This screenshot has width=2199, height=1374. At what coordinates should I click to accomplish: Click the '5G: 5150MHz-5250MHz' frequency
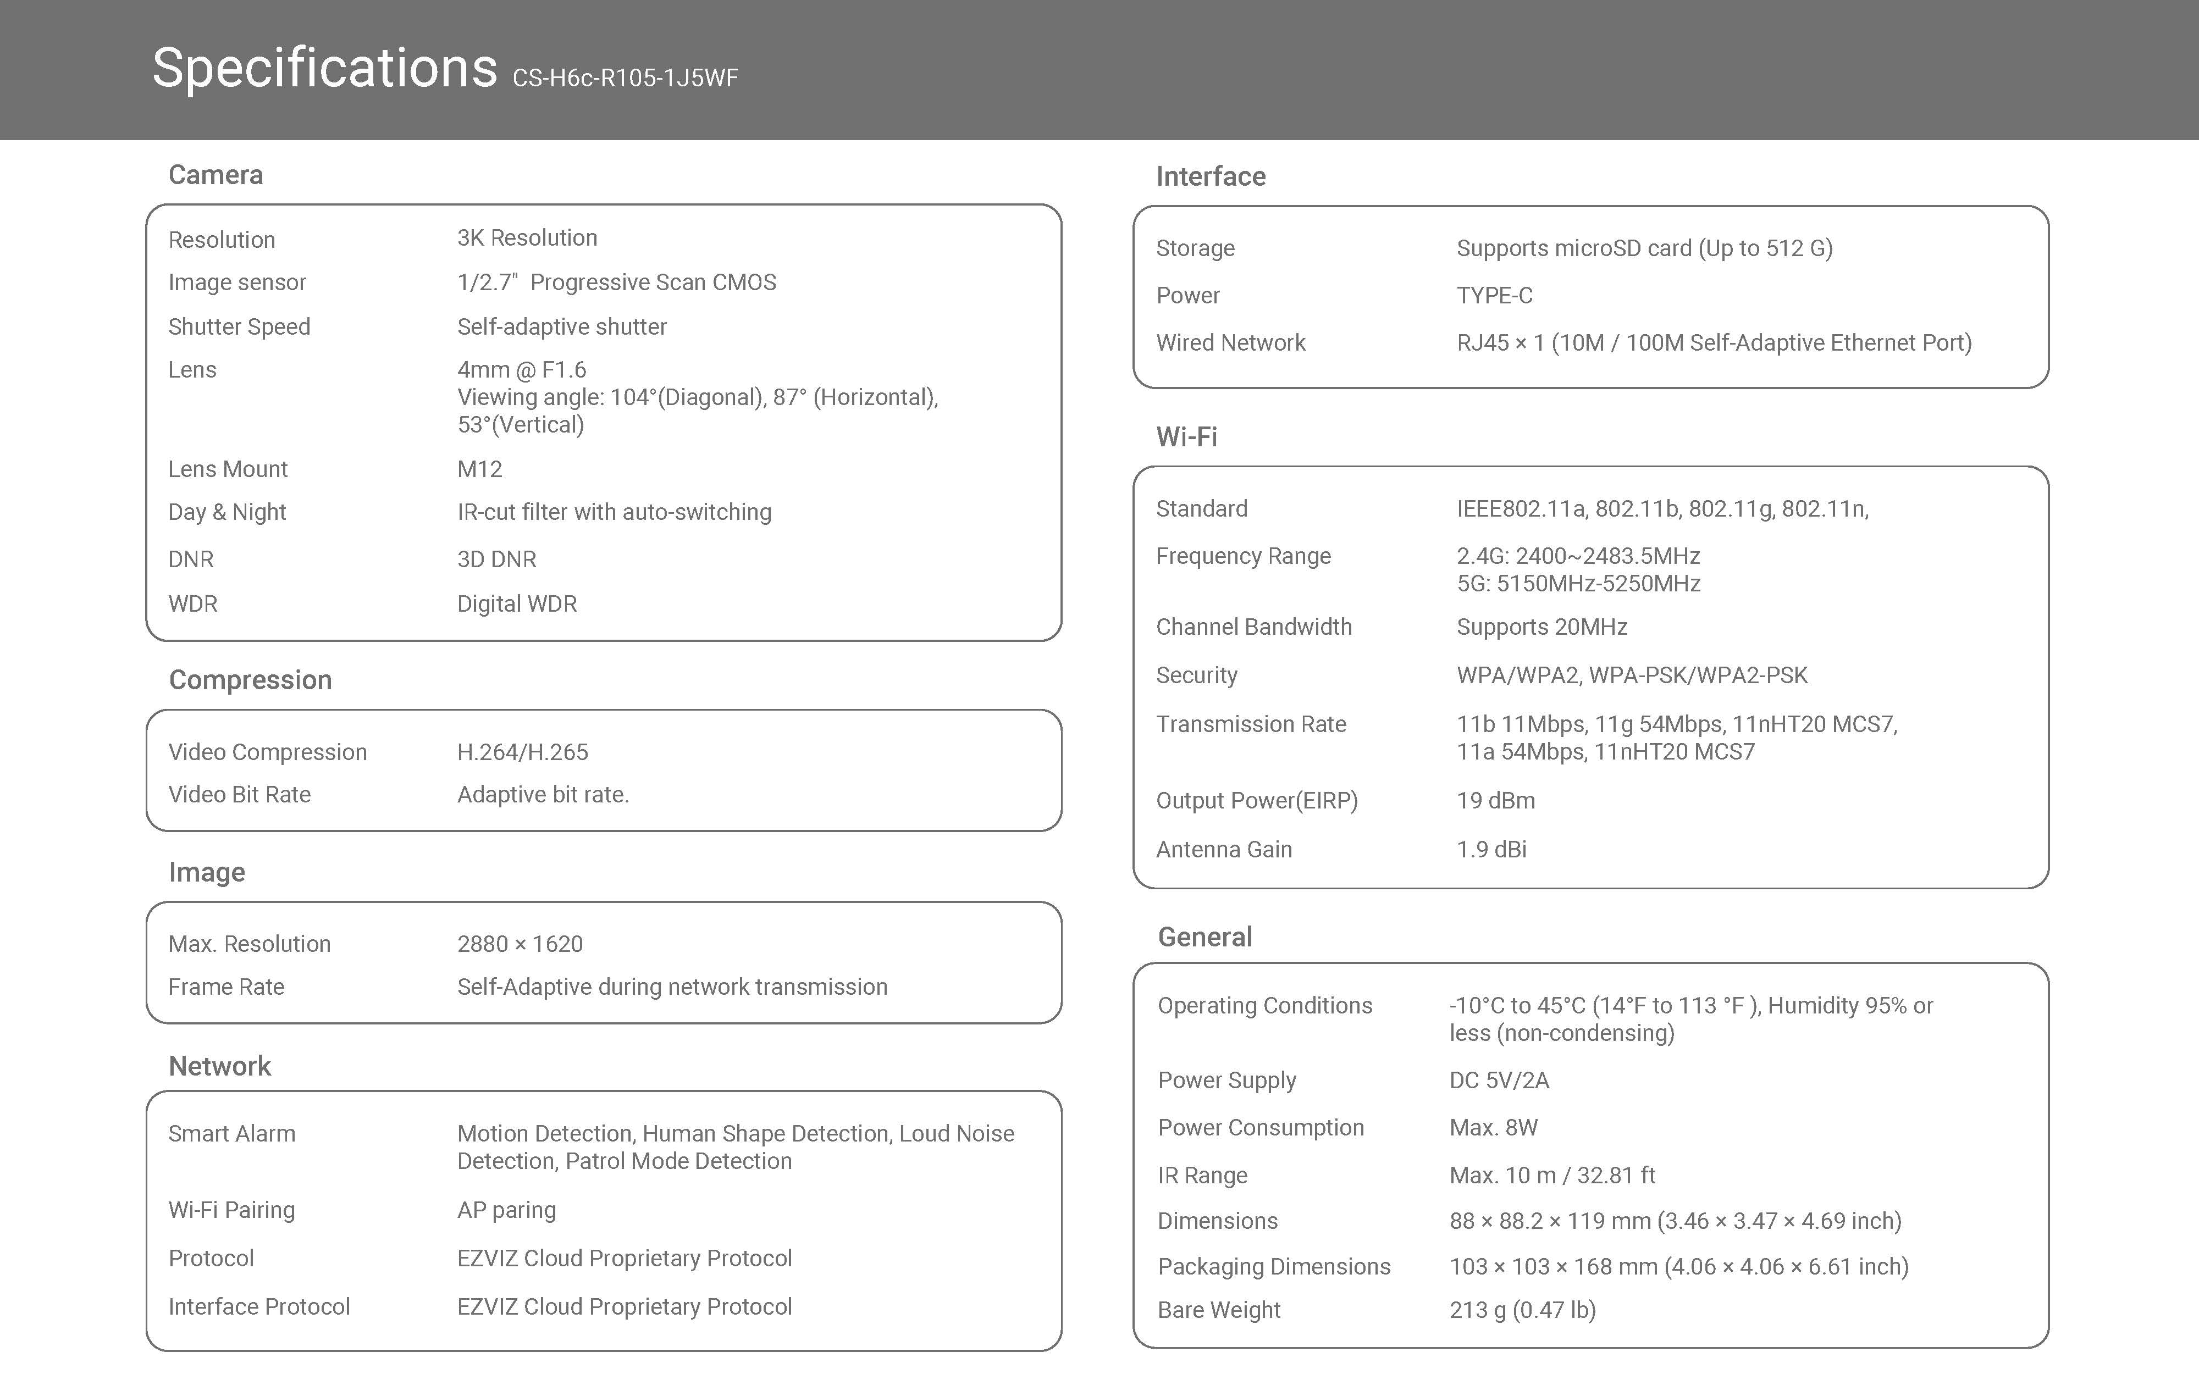click(x=1578, y=584)
